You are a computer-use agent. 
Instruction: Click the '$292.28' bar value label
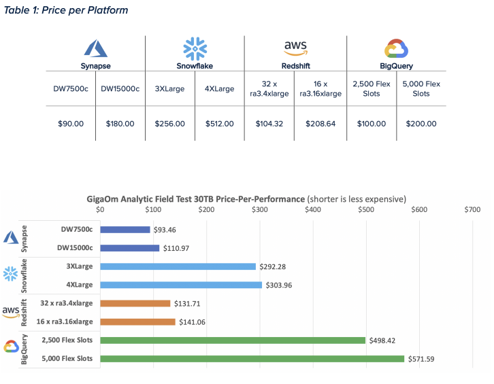click(273, 267)
